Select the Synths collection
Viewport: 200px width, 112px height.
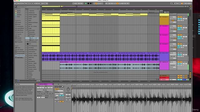(19, 11)
